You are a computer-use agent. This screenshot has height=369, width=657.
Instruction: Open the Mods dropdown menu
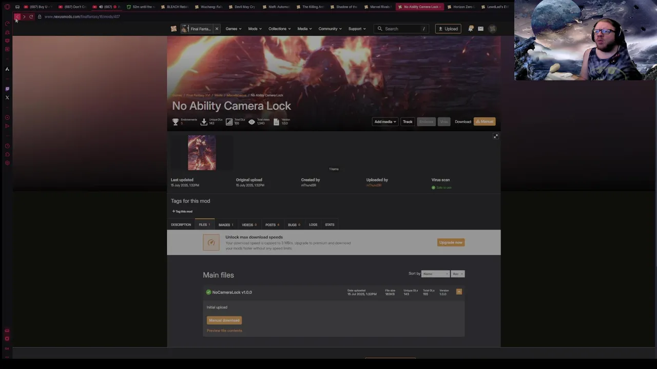coord(255,29)
